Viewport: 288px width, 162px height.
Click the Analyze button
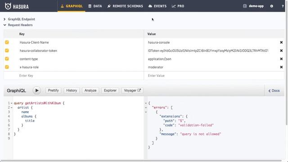90,90
